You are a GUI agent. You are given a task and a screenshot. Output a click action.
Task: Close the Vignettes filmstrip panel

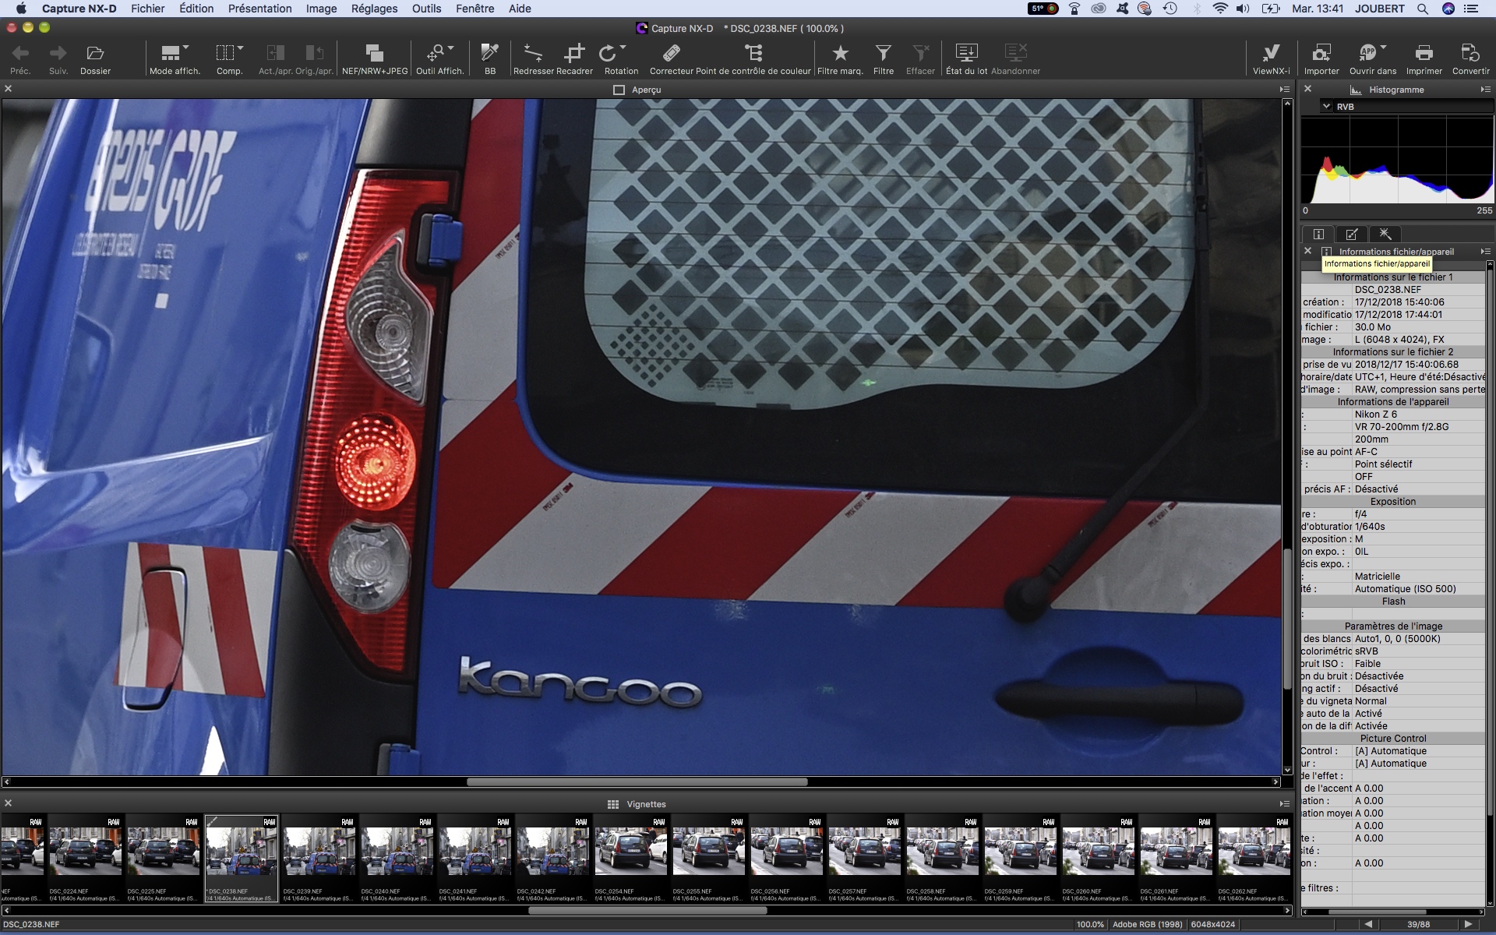tap(8, 803)
